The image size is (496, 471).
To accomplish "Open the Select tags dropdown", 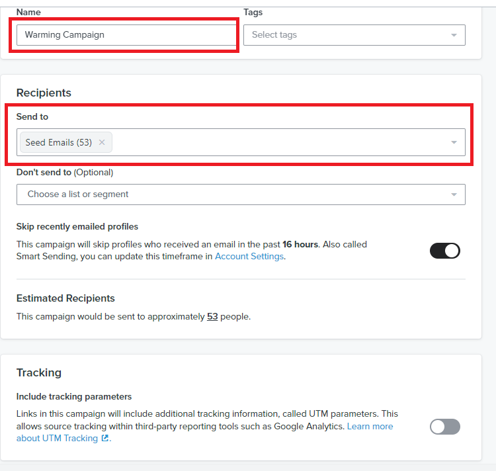I will point(354,35).
